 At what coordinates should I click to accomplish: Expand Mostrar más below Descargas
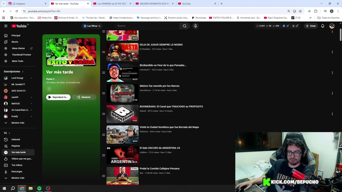coord(18,178)
